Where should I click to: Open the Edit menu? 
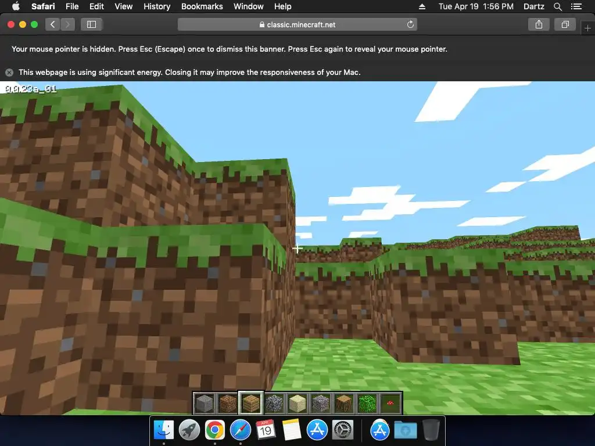coord(96,6)
